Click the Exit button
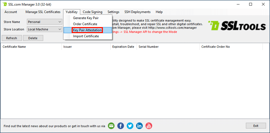270x133 pixels. (x=256, y=126)
